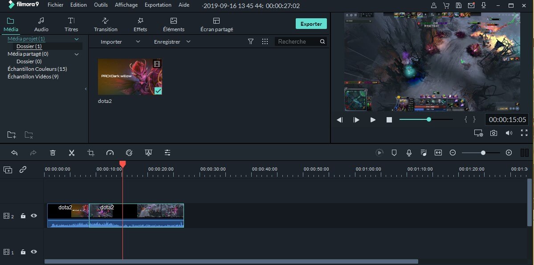Click the redo arrow icon
Image resolution: width=534 pixels, height=265 pixels.
click(x=33, y=153)
